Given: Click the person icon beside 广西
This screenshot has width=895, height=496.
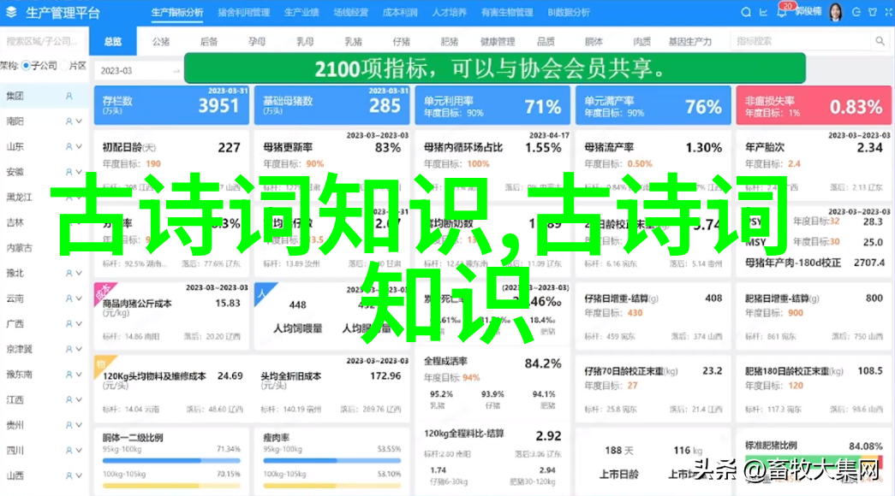Looking at the screenshot, I should 69,324.
